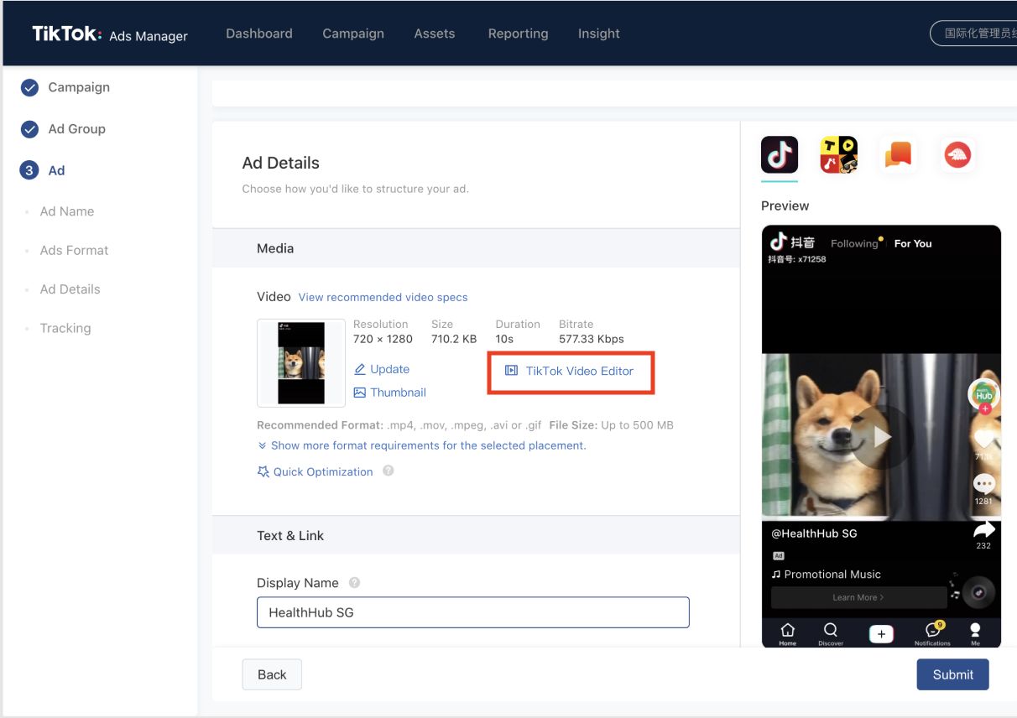Click the play button on preview video
The image size is (1017, 718).
pos(880,437)
